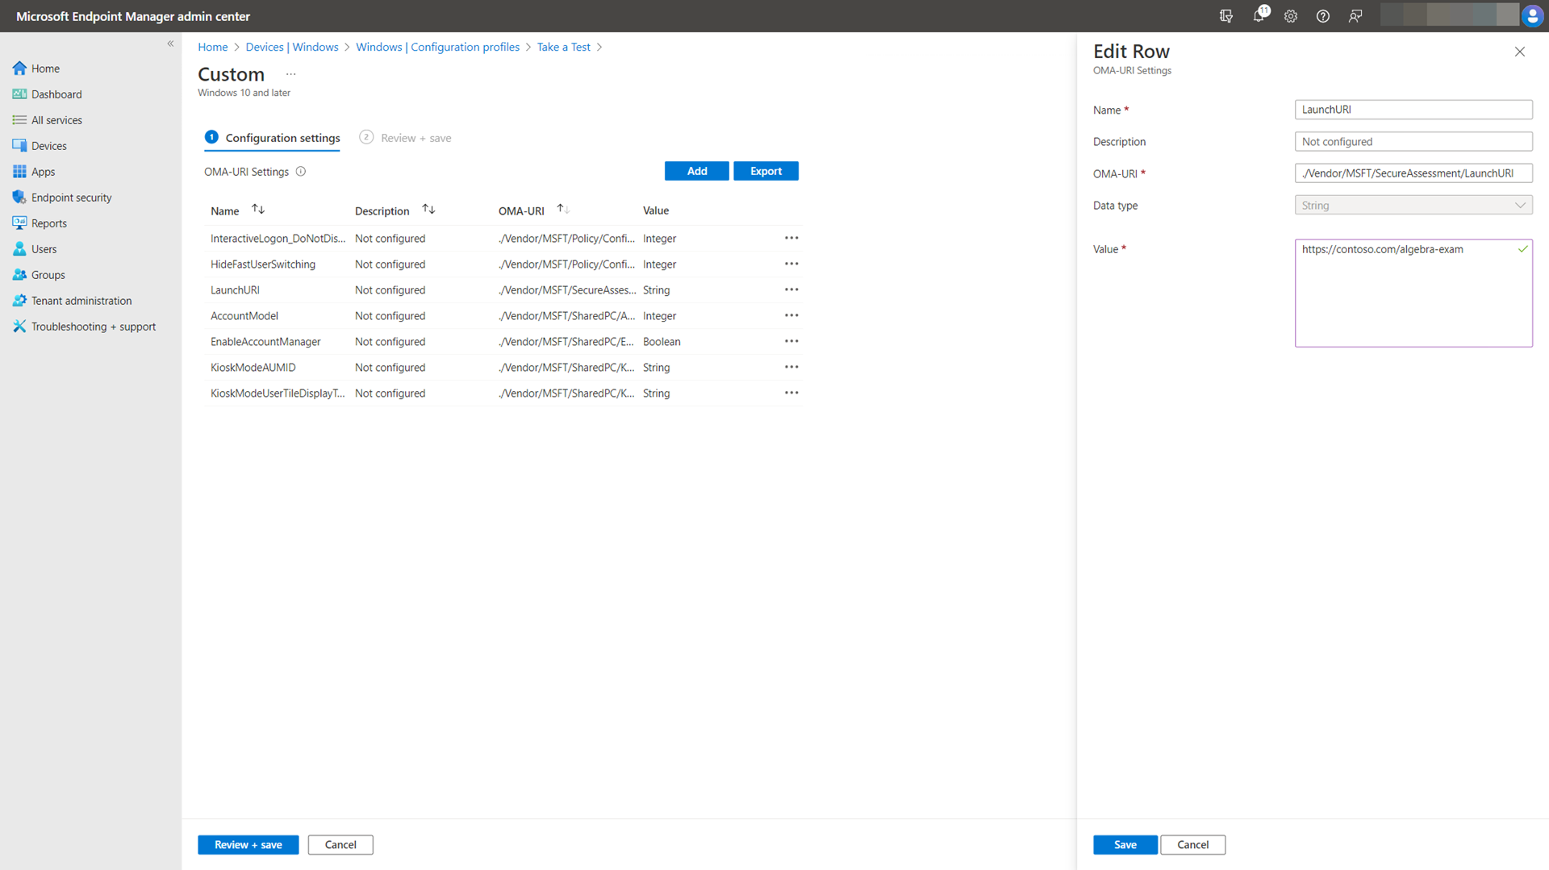The image size is (1549, 870).
Task: Select Configuration settings step tab
Action: [x=273, y=138]
